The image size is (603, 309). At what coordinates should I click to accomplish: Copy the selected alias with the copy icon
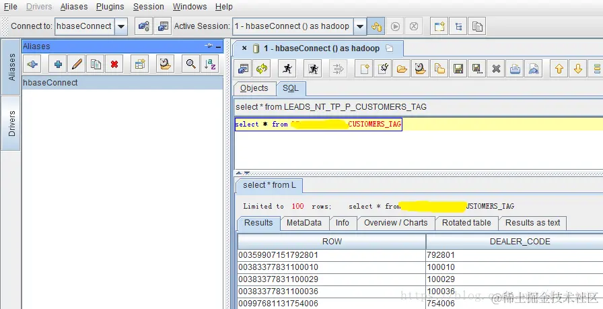click(96, 64)
